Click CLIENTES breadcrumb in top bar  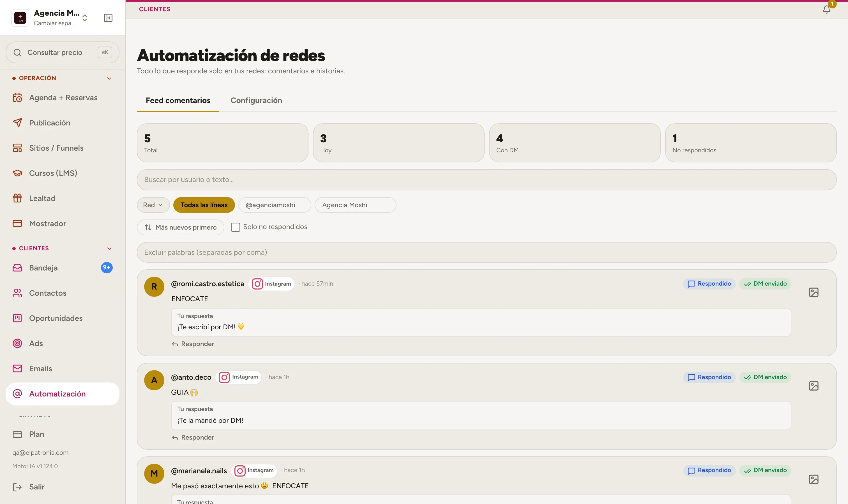(x=155, y=9)
